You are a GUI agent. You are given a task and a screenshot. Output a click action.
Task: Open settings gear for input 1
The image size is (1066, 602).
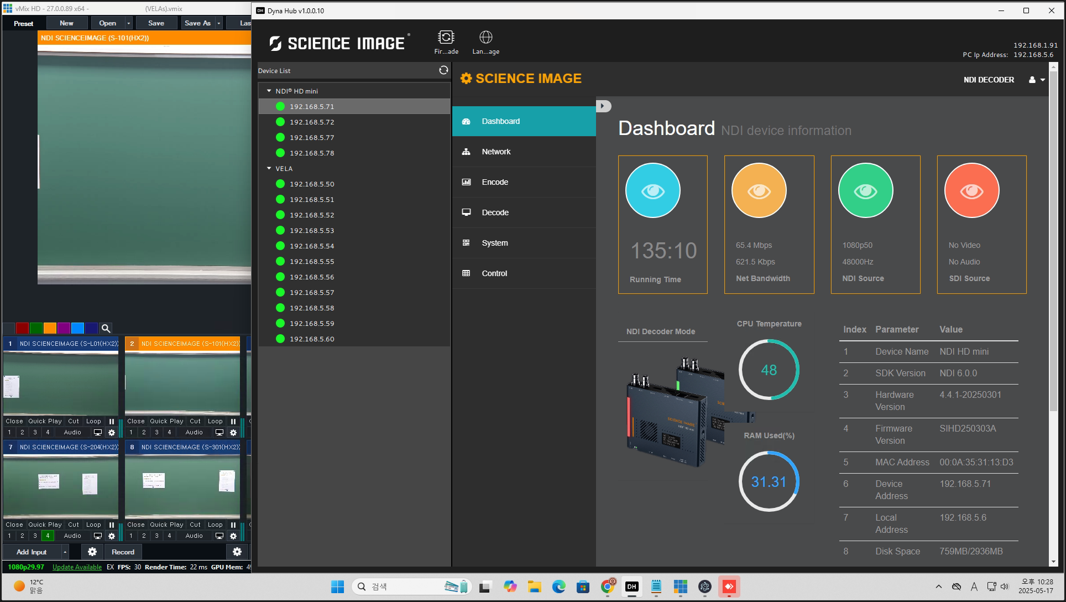click(112, 432)
